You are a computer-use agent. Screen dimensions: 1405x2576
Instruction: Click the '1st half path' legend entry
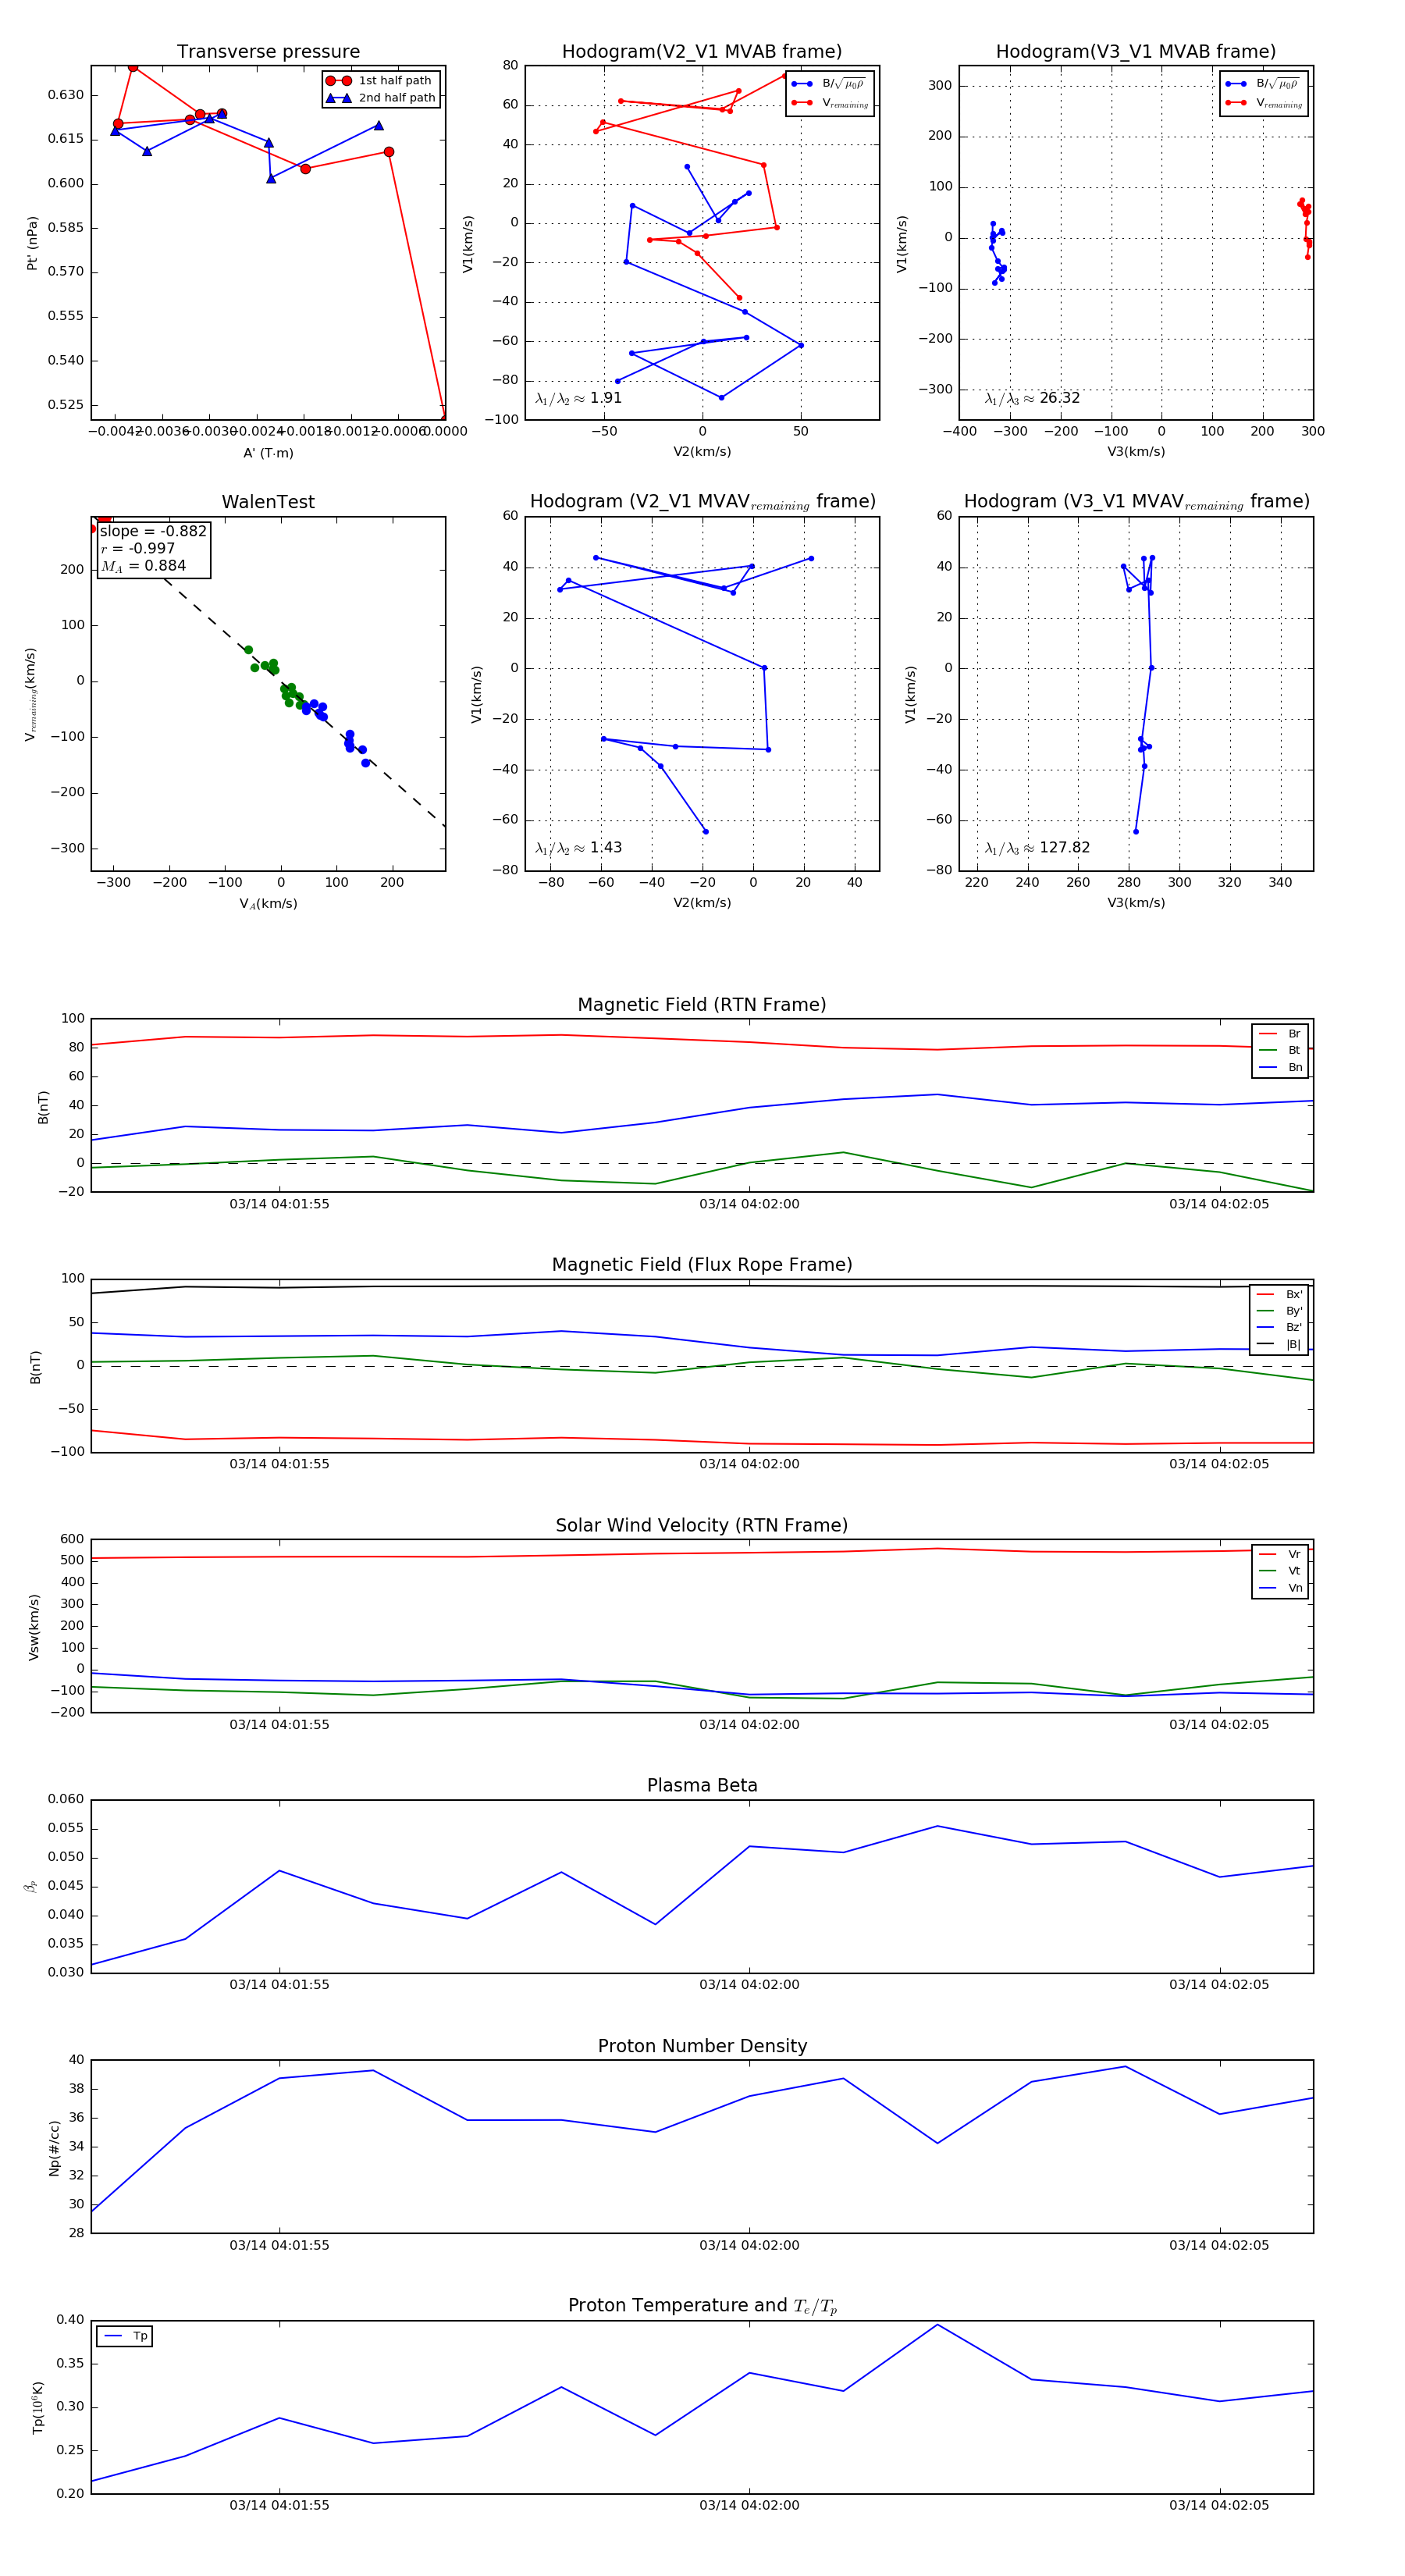(x=380, y=81)
